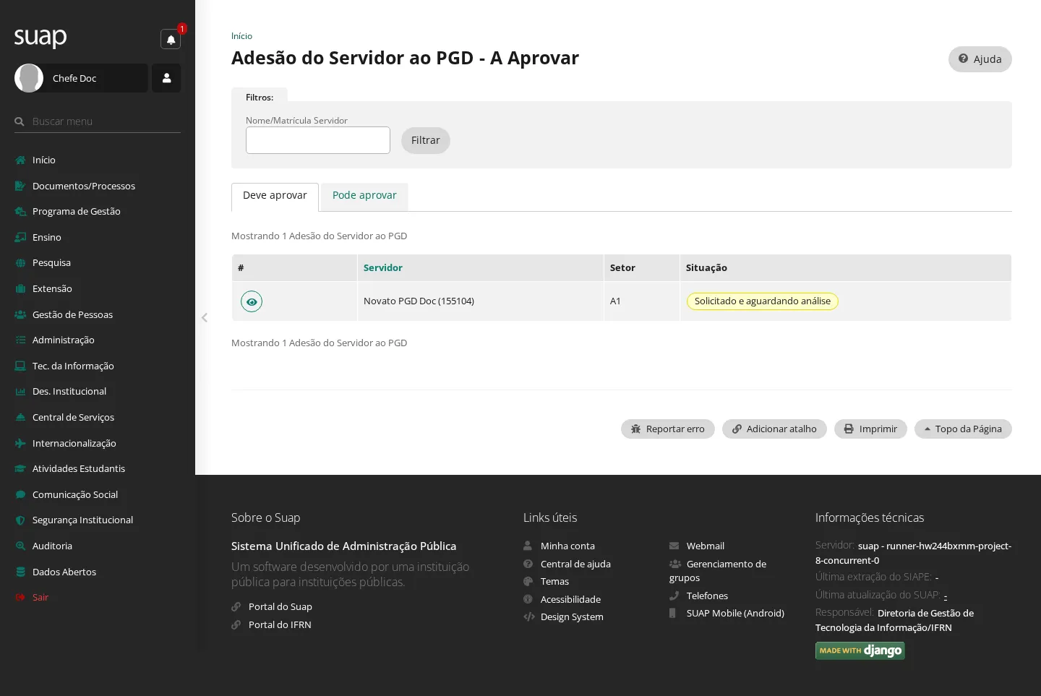This screenshot has height=696, width=1041.
Task: Expand the Ensino menu
Action: [x=98, y=237]
